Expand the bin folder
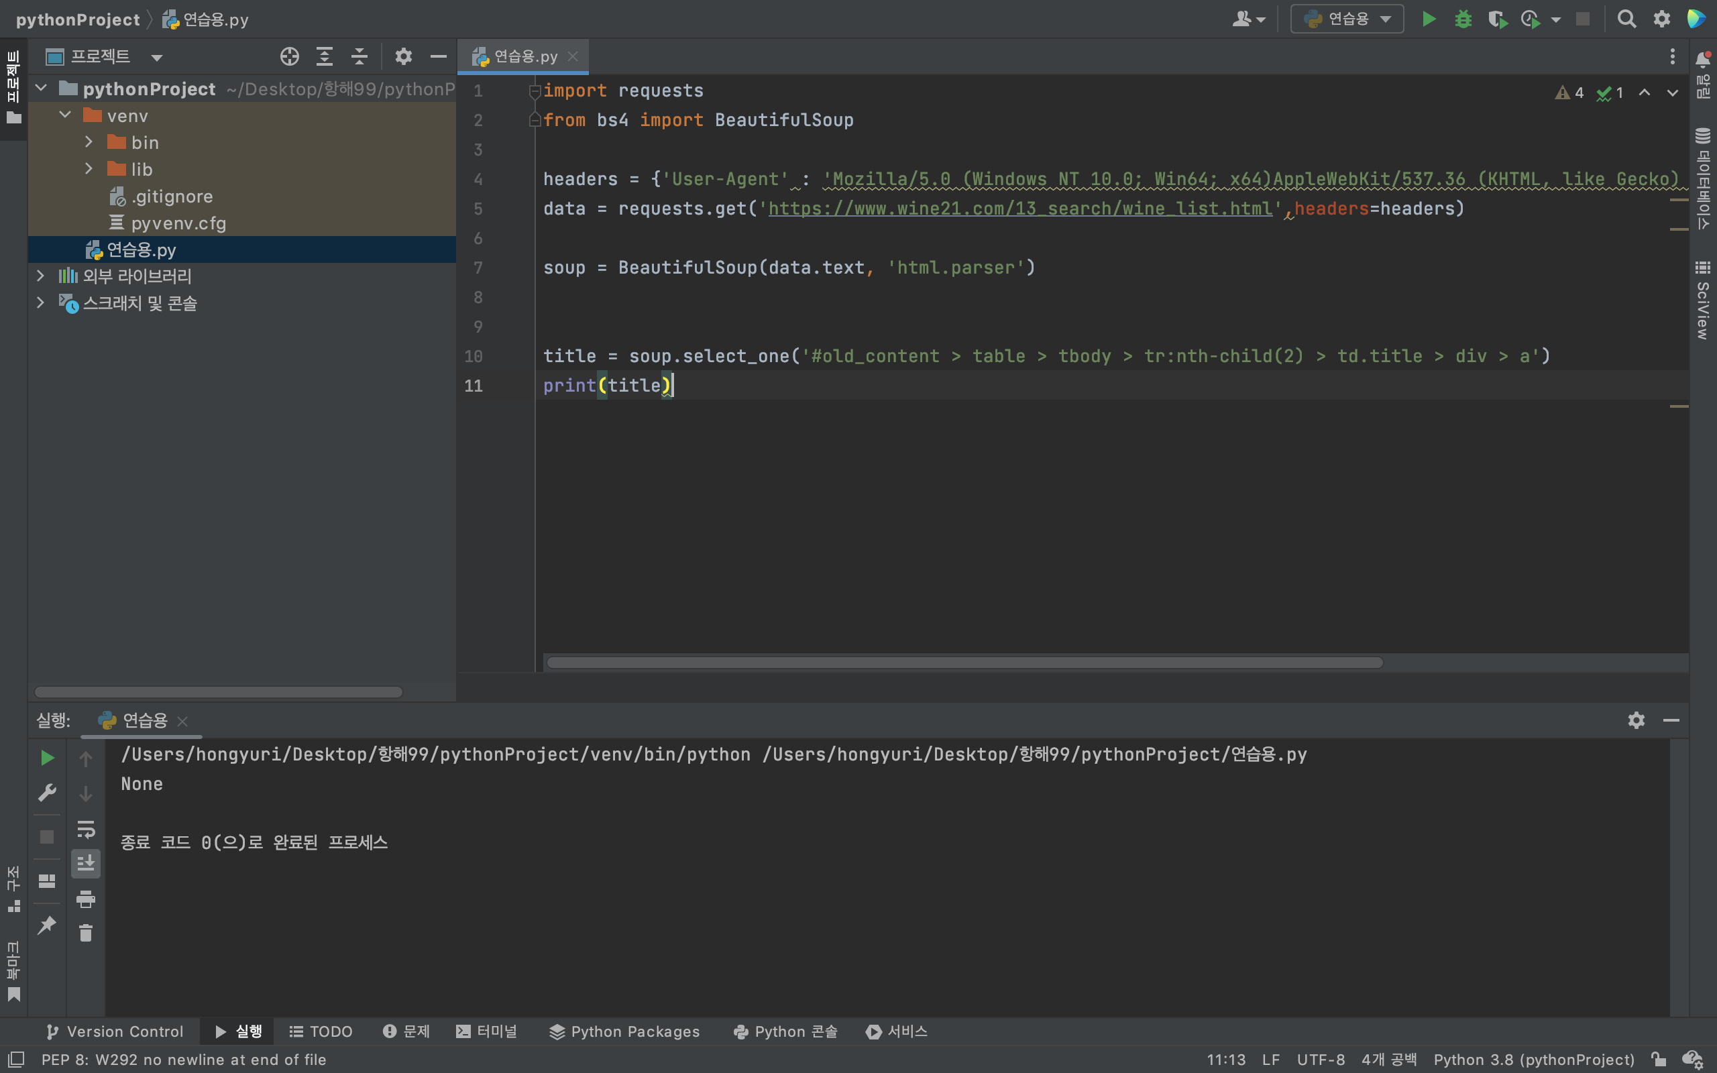 click(x=89, y=142)
